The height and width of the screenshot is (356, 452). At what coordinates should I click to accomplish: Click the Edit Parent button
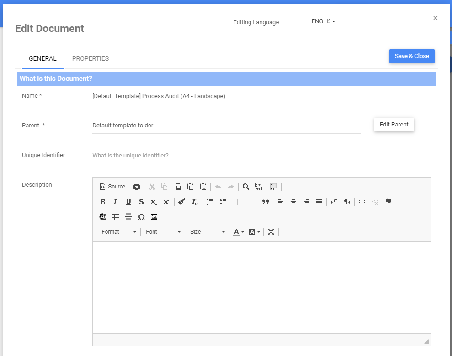click(x=394, y=125)
